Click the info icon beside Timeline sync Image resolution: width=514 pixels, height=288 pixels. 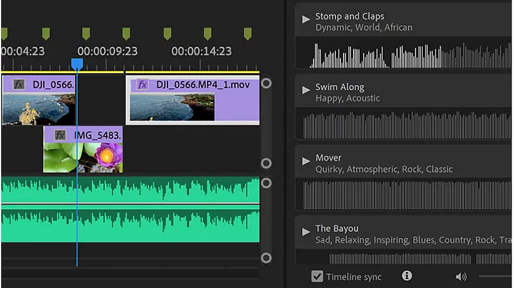tap(407, 275)
